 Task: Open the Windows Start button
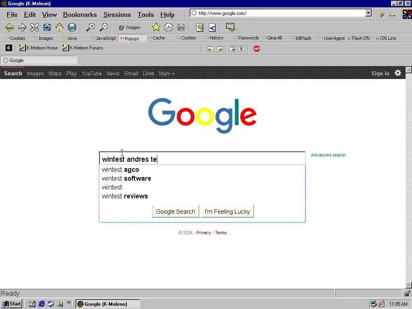[12, 304]
